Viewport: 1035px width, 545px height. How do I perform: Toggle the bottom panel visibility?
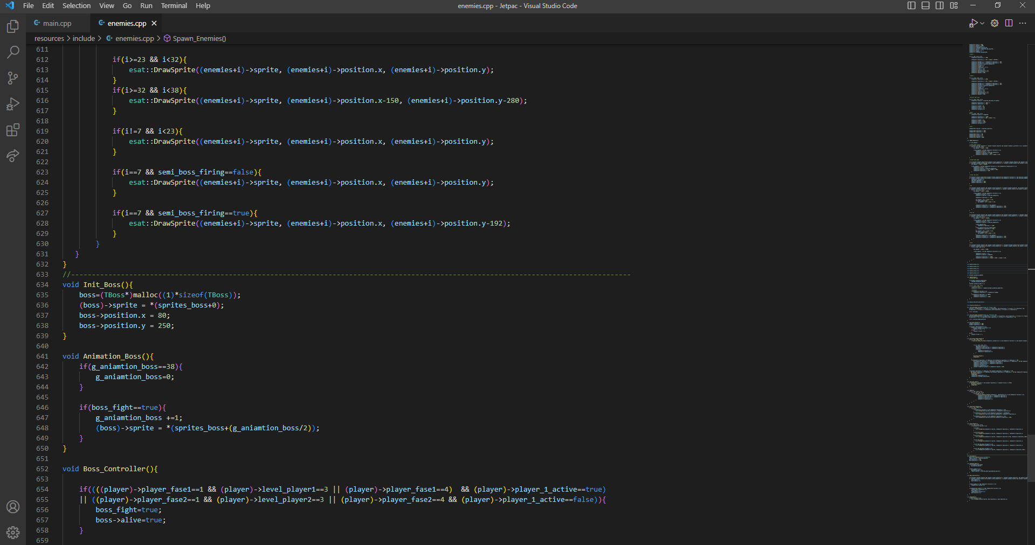tap(926, 5)
